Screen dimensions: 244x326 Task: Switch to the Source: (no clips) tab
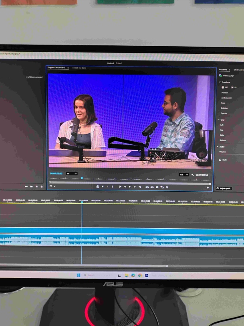point(79,68)
